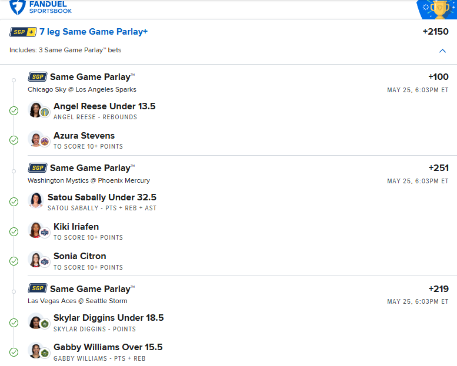Open Kiki Iriafen player headshot
Viewport: 457px width, 366px height.
pos(35,230)
